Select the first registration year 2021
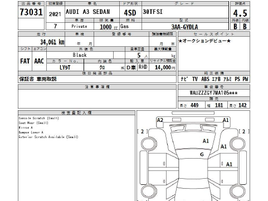 (55, 14)
